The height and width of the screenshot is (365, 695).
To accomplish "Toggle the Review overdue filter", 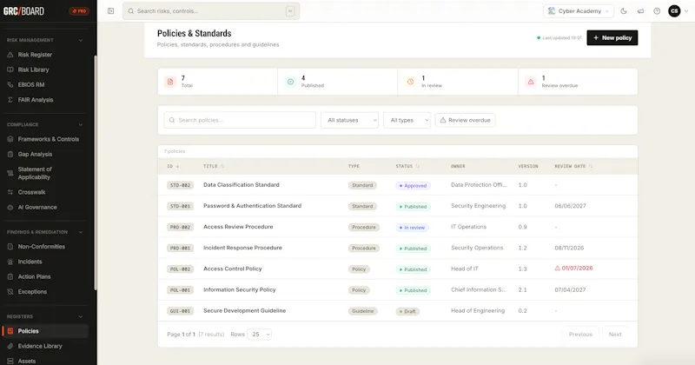I will click(465, 120).
